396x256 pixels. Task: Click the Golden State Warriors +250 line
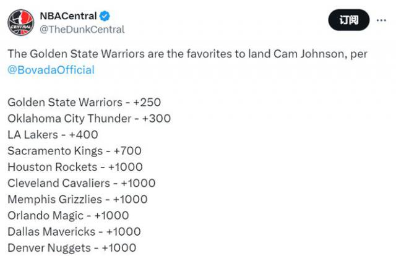[84, 102]
